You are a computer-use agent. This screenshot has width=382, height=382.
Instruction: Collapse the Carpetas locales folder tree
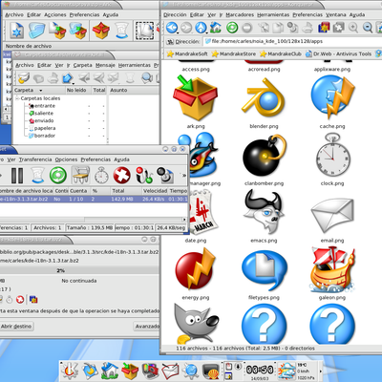17,98
